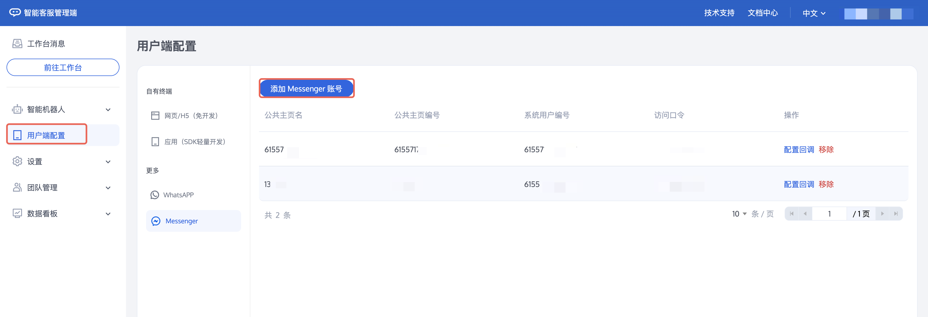Click the 网页/H5 window icon
Screen dimensions: 928x317
click(x=155, y=116)
